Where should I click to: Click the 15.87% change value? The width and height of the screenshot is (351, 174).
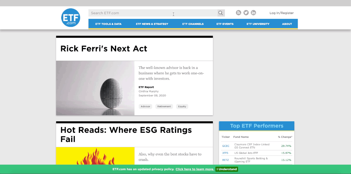point(286,153)
